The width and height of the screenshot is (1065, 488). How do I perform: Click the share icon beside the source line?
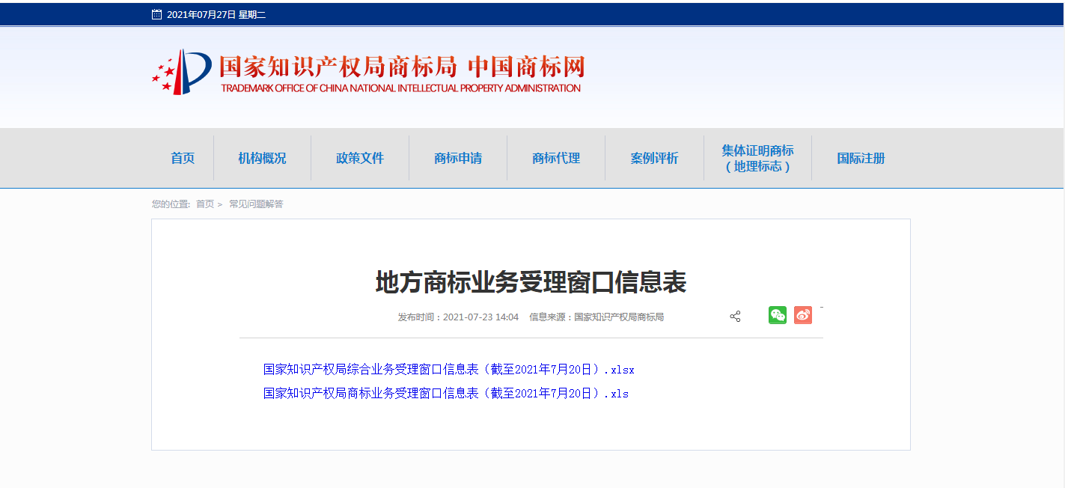(735, 317)
